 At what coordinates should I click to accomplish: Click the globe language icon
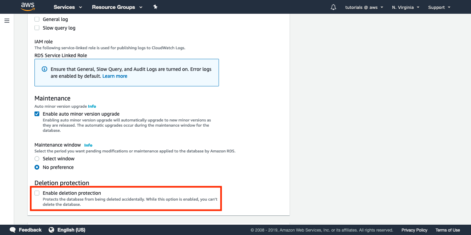click(x=51, y=230)
